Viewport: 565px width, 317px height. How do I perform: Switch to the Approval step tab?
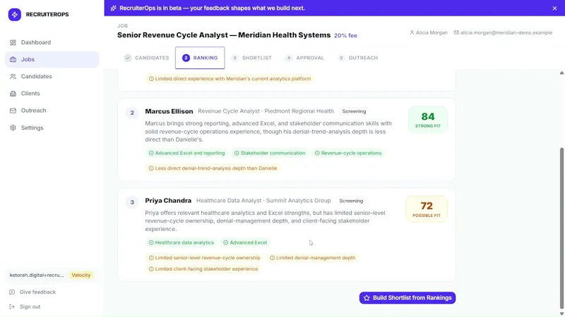[304, 58]
